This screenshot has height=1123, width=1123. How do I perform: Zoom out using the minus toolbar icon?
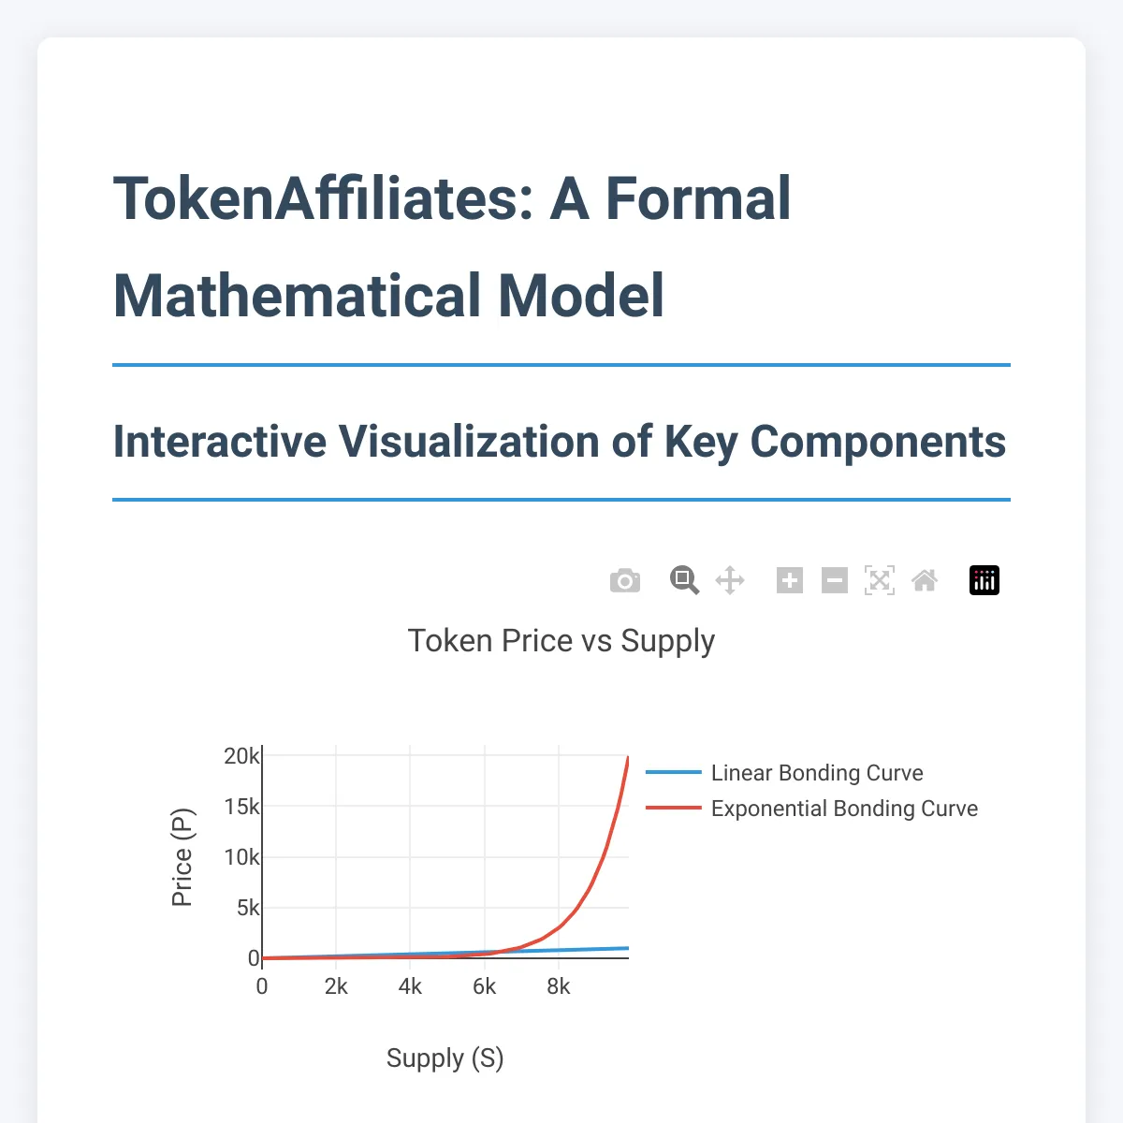(x=834, y=580)
